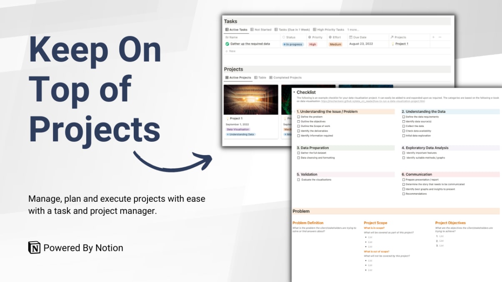Collapse the Checklist section toggle
Image resolution: width=502 pixels, height=282 pixels.
click(x=294, y=92)
